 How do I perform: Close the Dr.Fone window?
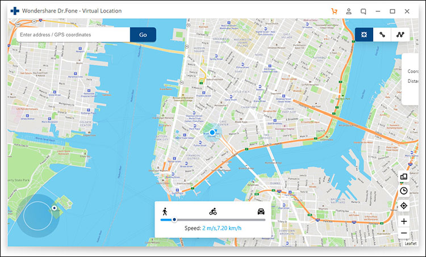pos(407,11)
